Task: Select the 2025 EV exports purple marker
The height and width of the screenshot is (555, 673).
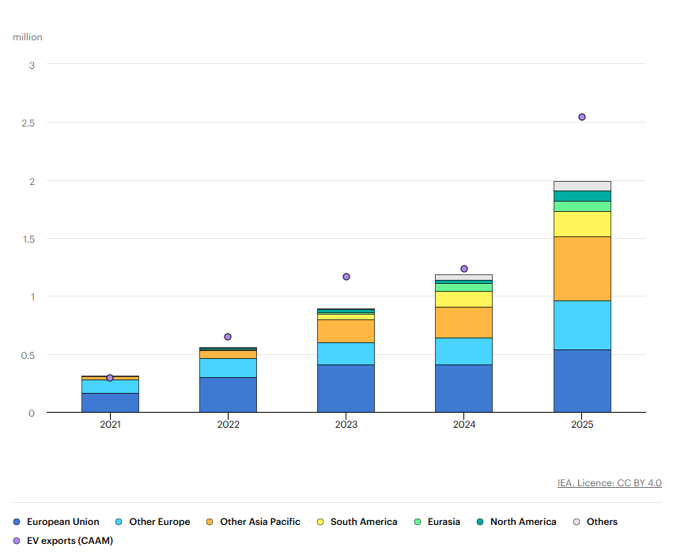Action: 582,117
